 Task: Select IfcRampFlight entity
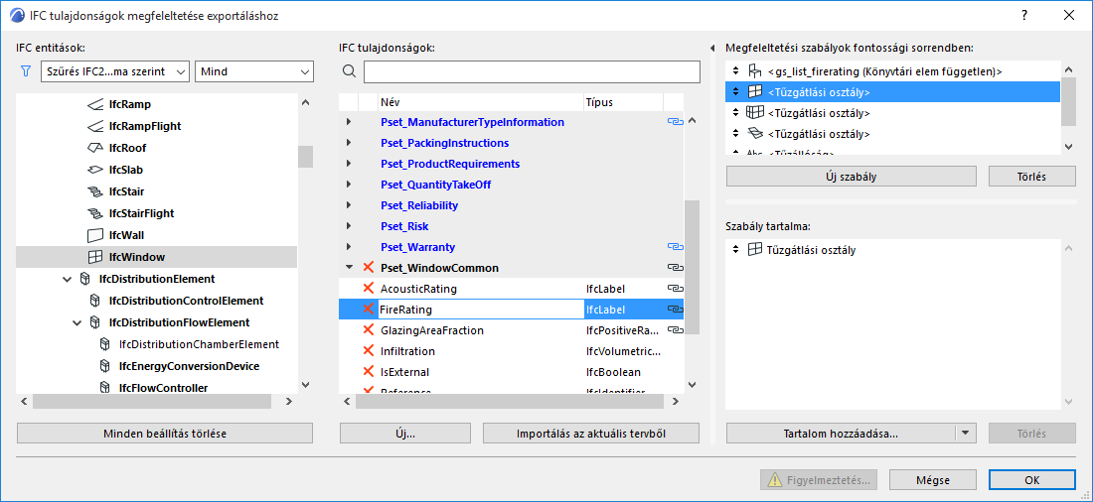(x=145, y=126)
